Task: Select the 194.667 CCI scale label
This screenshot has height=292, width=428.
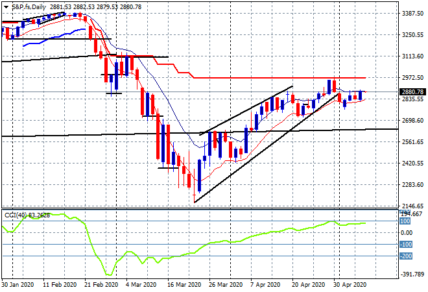Action: coord(412,214)
